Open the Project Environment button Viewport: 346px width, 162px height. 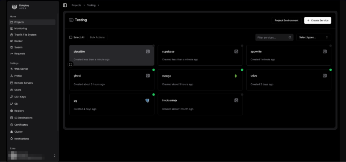pos(287,20)
